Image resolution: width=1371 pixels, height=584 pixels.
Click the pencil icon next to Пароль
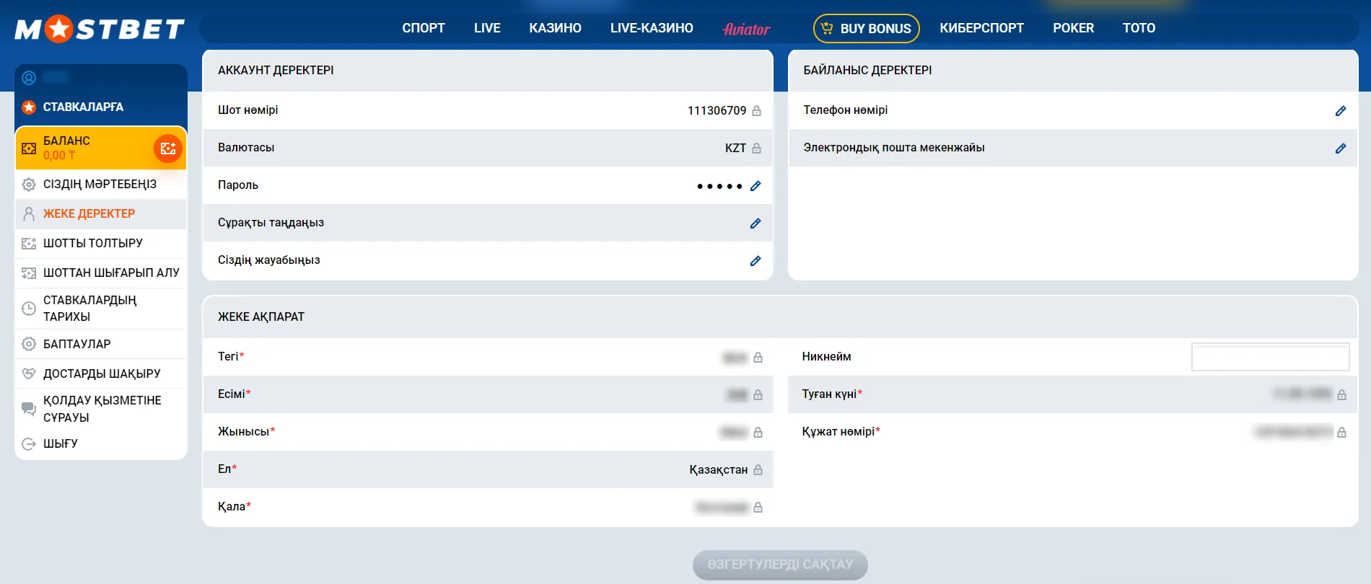[x=755, y=186]
